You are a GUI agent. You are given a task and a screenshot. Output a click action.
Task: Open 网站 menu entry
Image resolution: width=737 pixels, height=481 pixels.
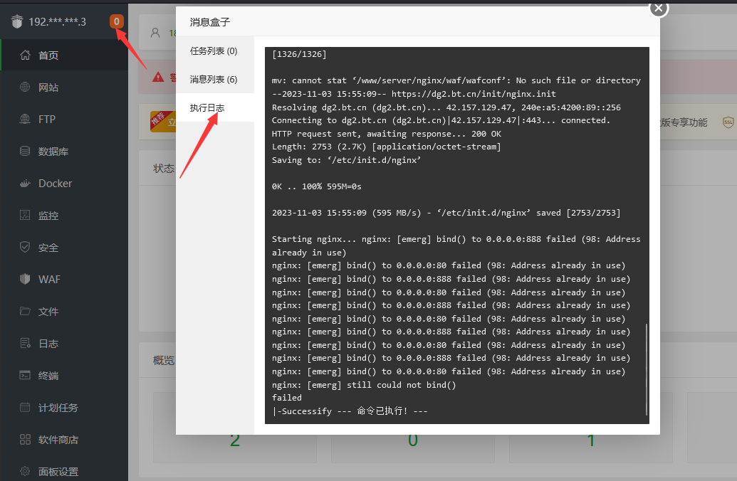click(x=64, y=88)
